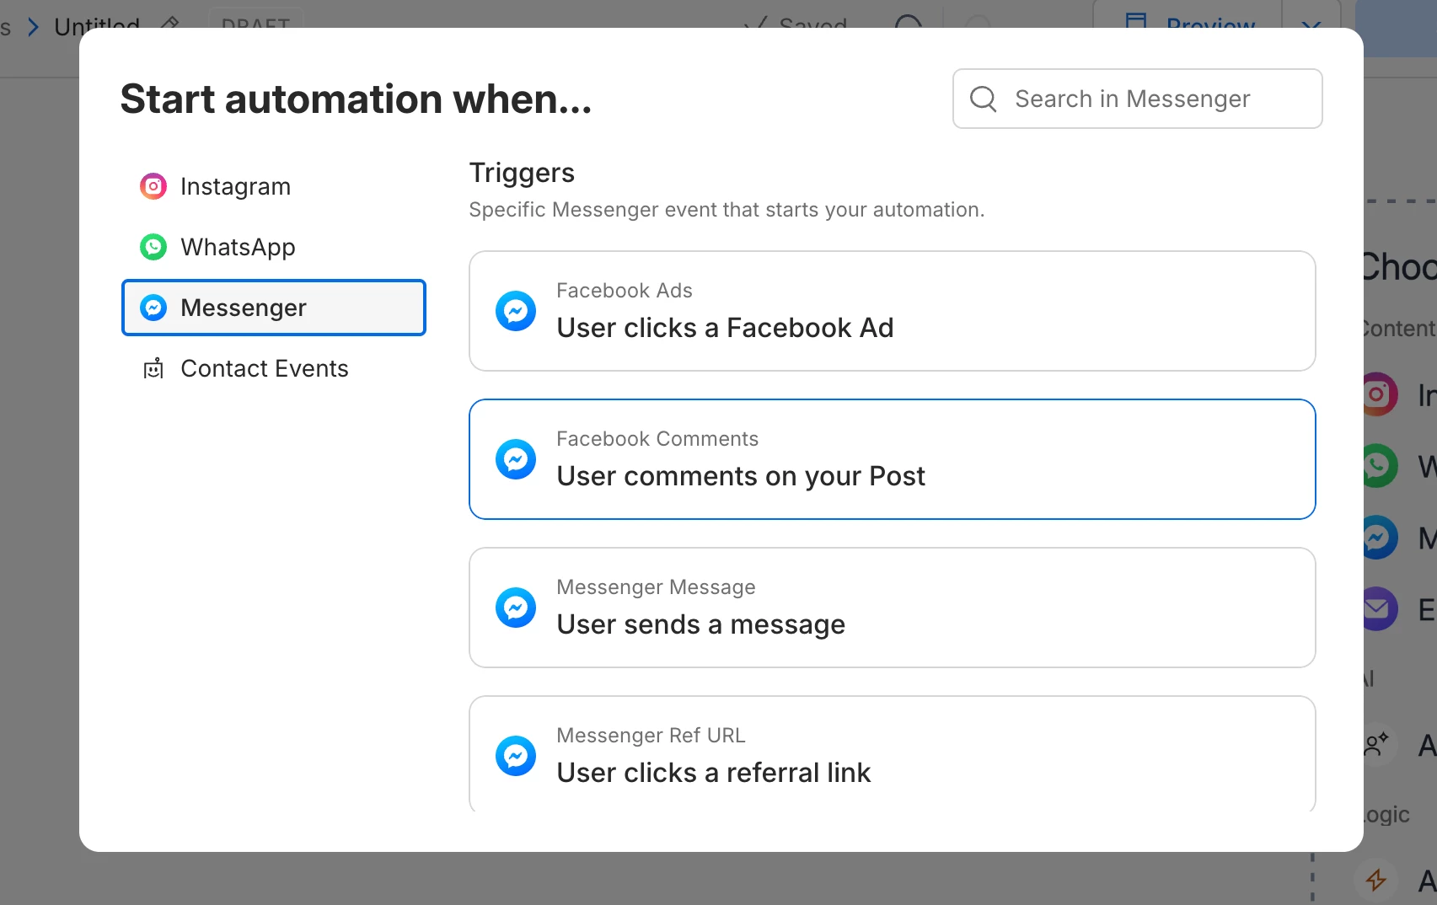Select Instagram channel in sidebar
Screen dimensions: 1437x905
click(273, 186)
